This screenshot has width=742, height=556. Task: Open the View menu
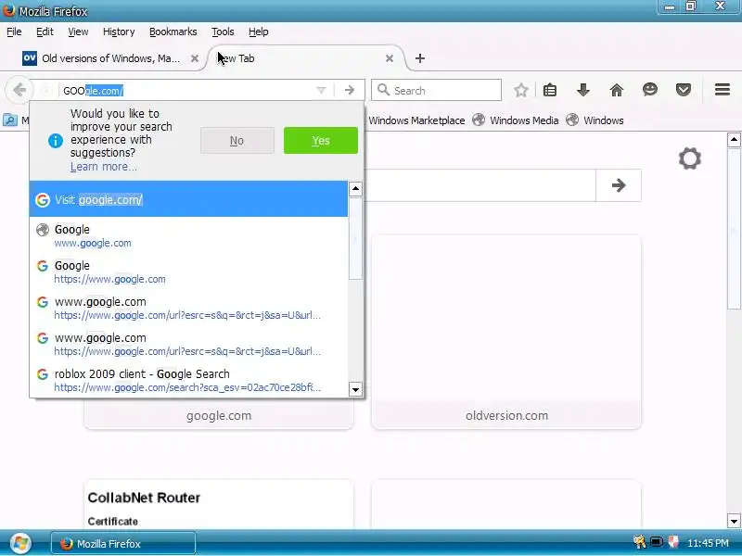[78, 32]
